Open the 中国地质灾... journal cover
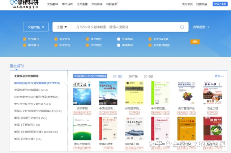 pyautogui.click(x=108, y=93)
